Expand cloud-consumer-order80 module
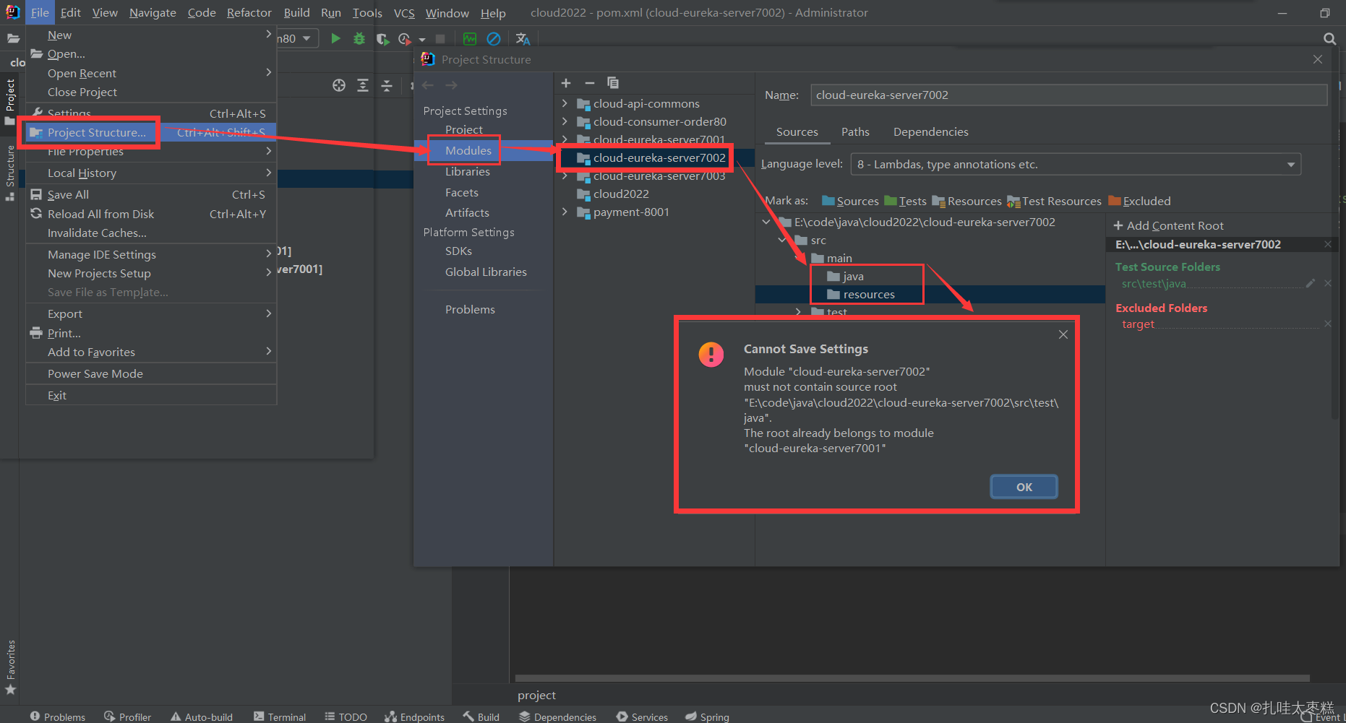 (x=565, y=121)
